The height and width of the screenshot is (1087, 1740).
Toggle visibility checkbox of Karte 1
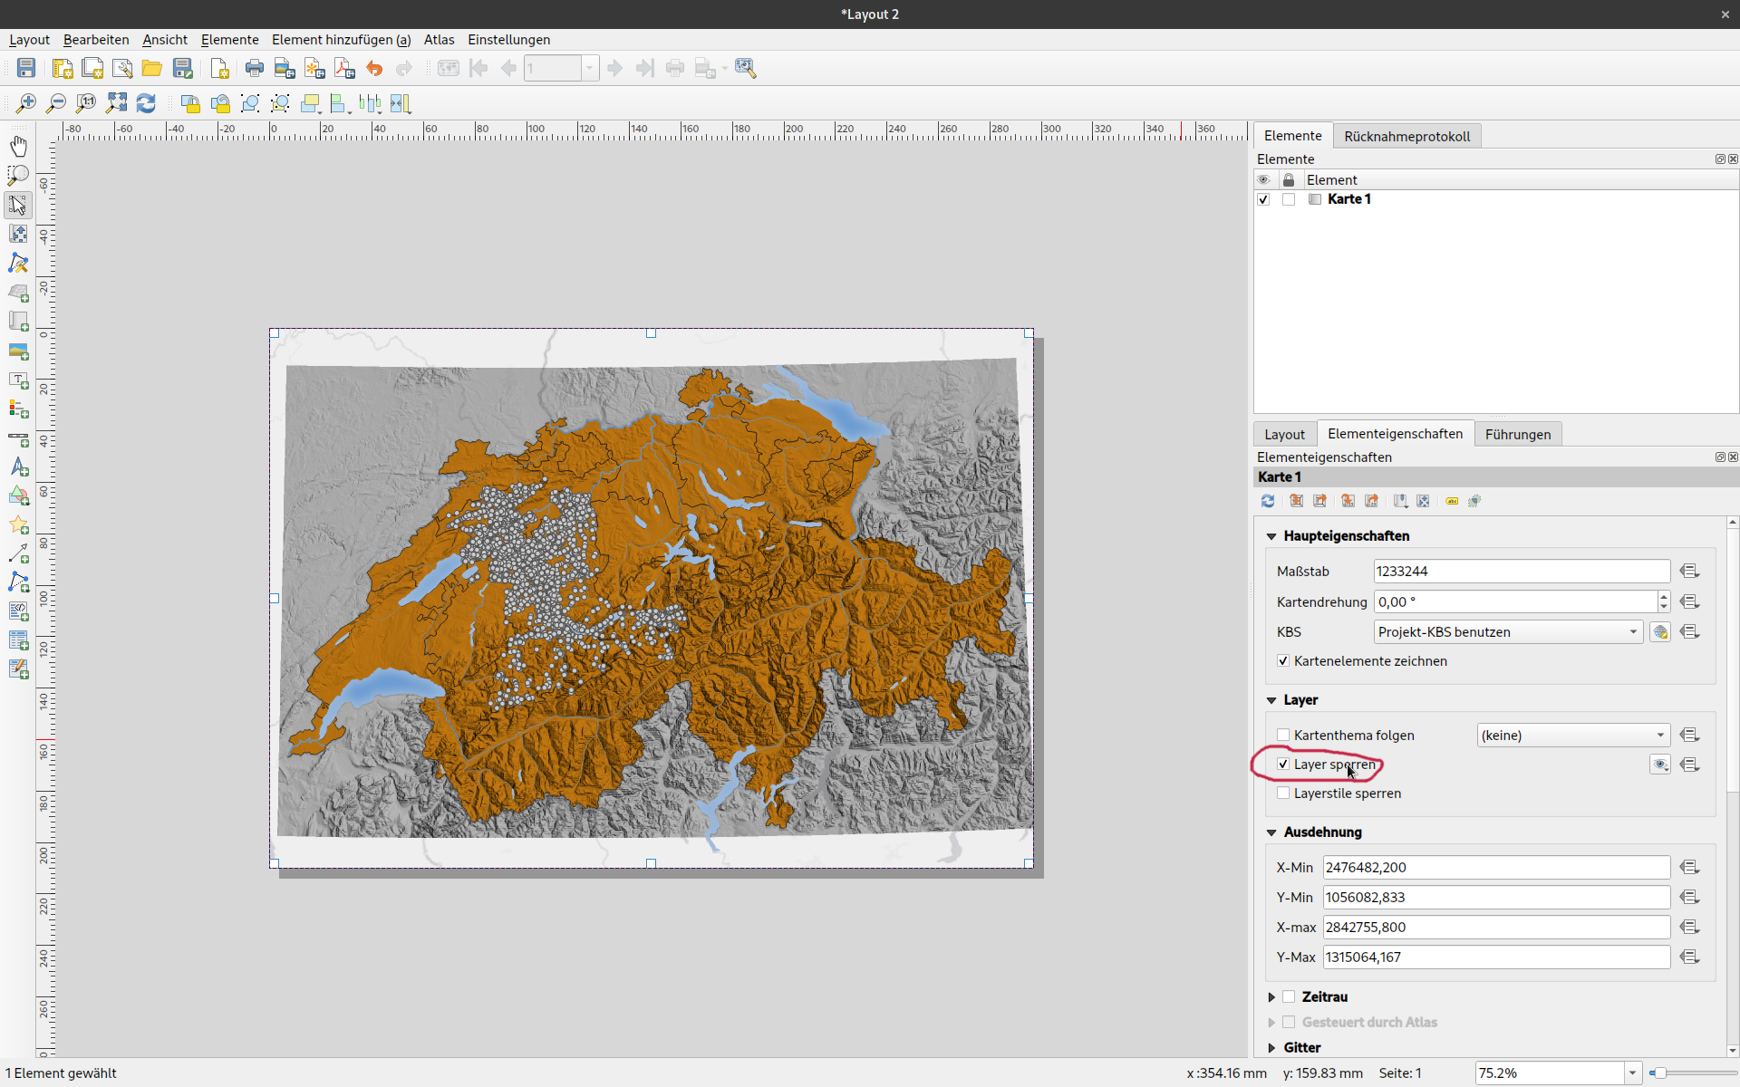1263,199
